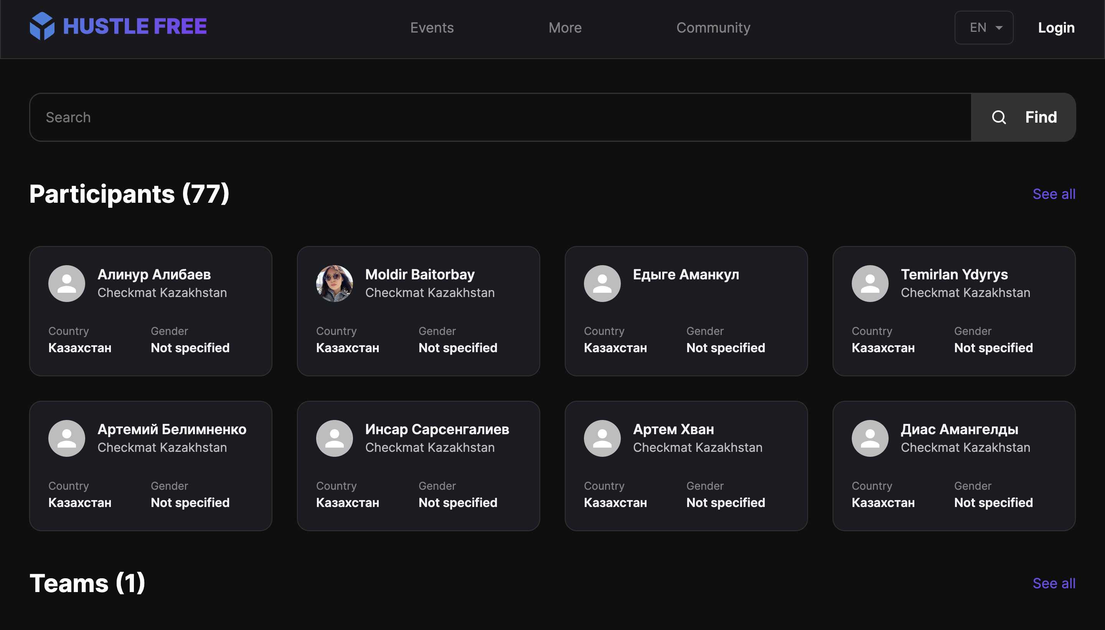Viewport: 1105px width, 630px height.
Task: Open the More navigation item
Action: (x=564, y=27)
